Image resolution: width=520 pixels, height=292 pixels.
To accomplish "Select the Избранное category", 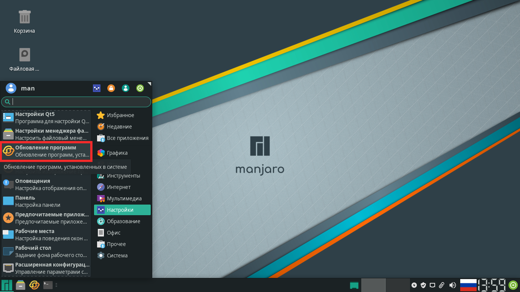I will (x=122, y=115).
